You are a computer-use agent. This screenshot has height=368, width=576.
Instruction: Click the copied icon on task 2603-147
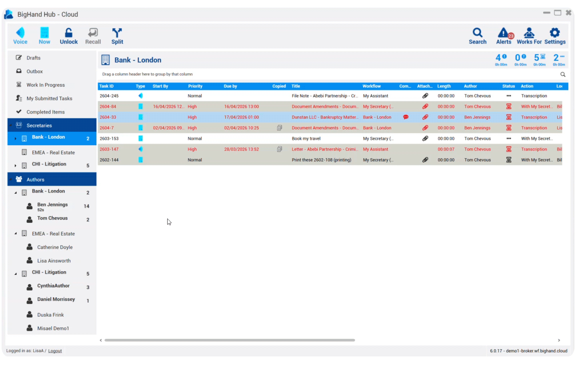(280, 149)
